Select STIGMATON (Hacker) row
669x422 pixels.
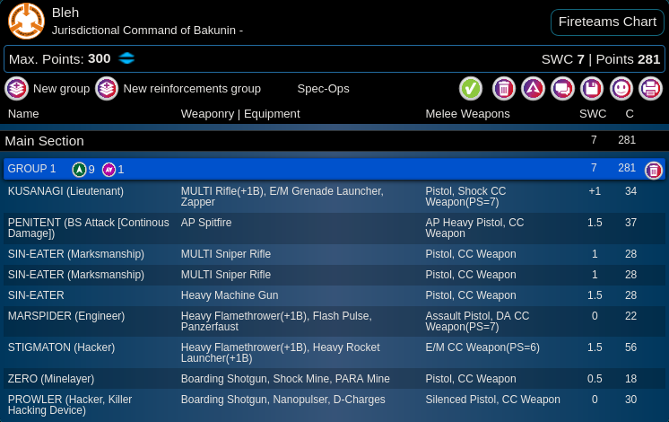[x=334, y=353]
